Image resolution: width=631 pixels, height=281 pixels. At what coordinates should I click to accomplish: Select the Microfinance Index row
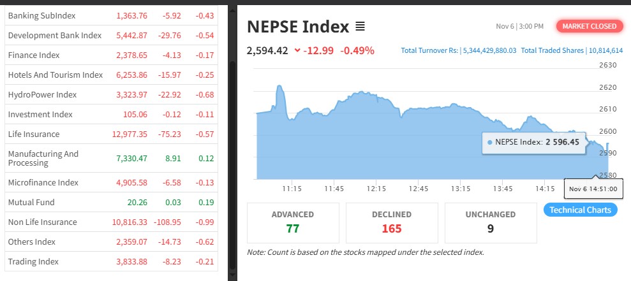coord(43,182)
